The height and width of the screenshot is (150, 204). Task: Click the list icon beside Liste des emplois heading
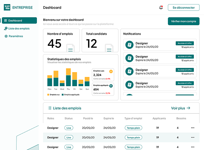point(50,108)
